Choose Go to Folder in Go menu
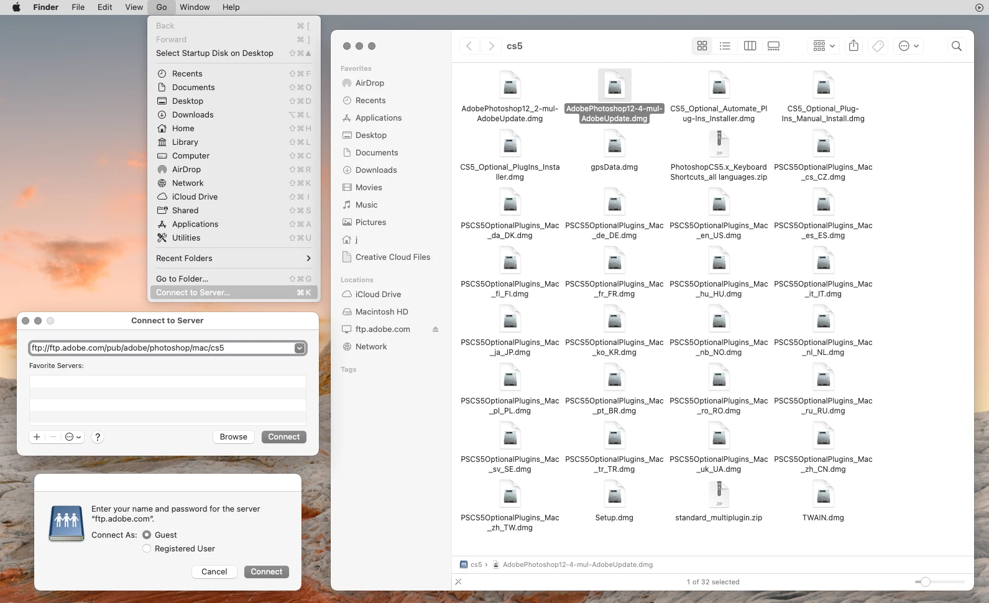989x603 pixels. [x=234, y=279]
